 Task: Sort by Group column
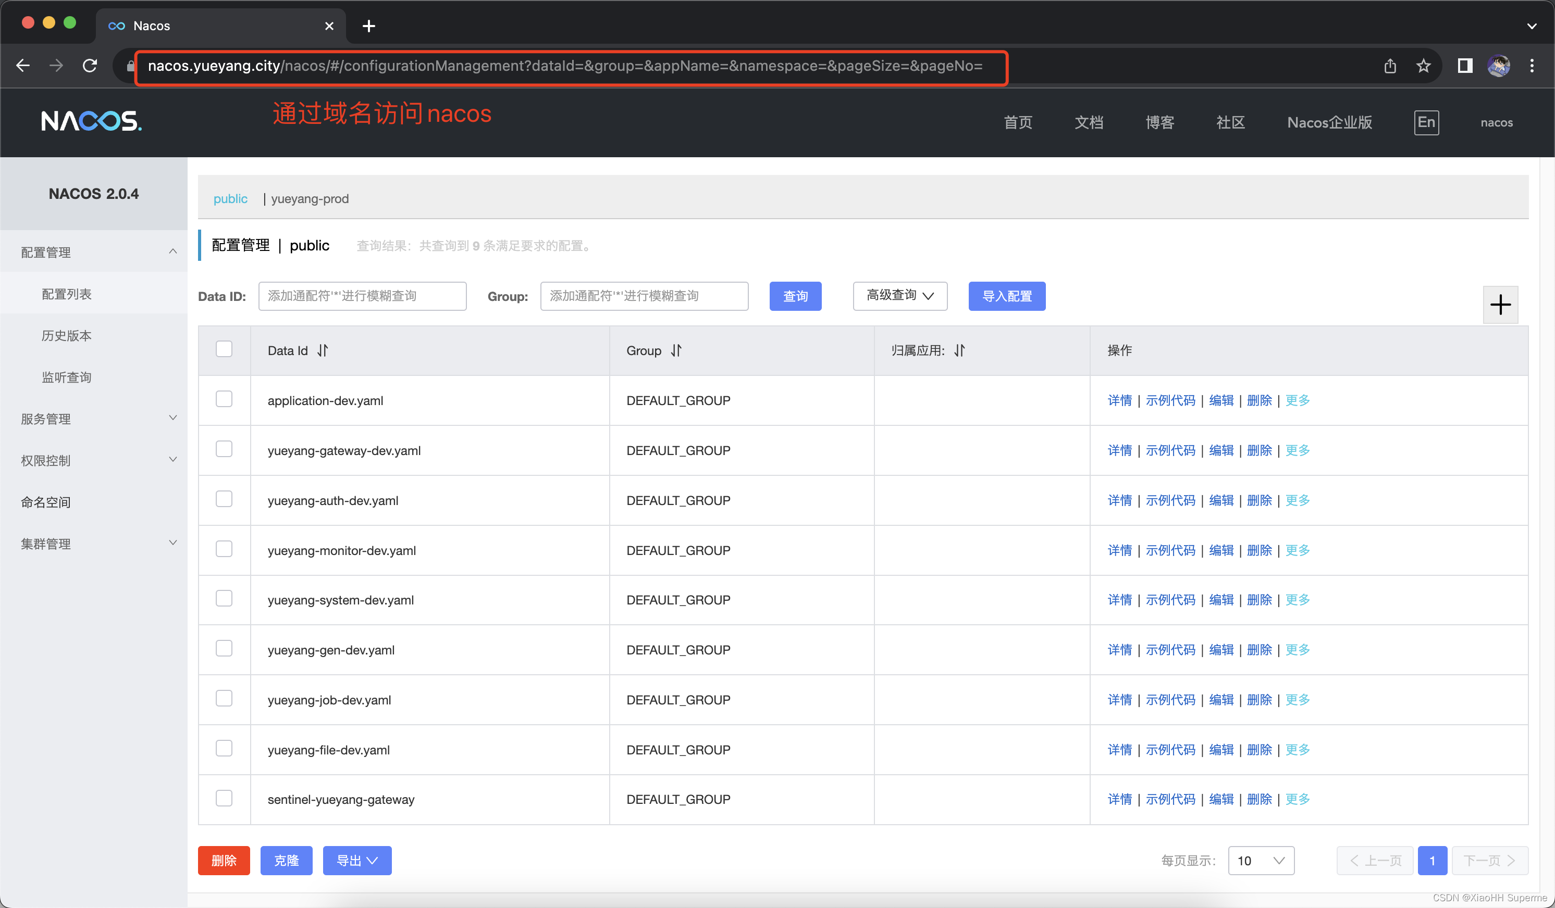tap(676, 351)
